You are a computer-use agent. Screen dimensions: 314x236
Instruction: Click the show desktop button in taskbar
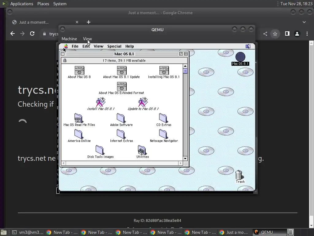4,232
